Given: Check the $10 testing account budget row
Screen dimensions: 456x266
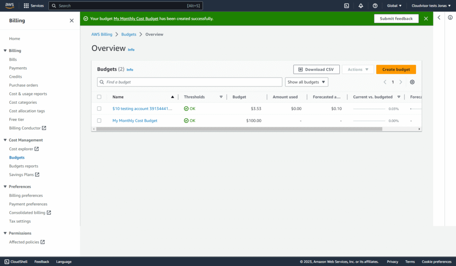Looking at the screenshot, I should click(99, 109).
